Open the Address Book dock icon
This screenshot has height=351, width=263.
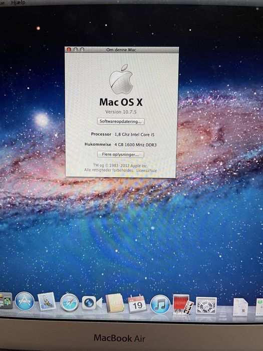(115, 303)
